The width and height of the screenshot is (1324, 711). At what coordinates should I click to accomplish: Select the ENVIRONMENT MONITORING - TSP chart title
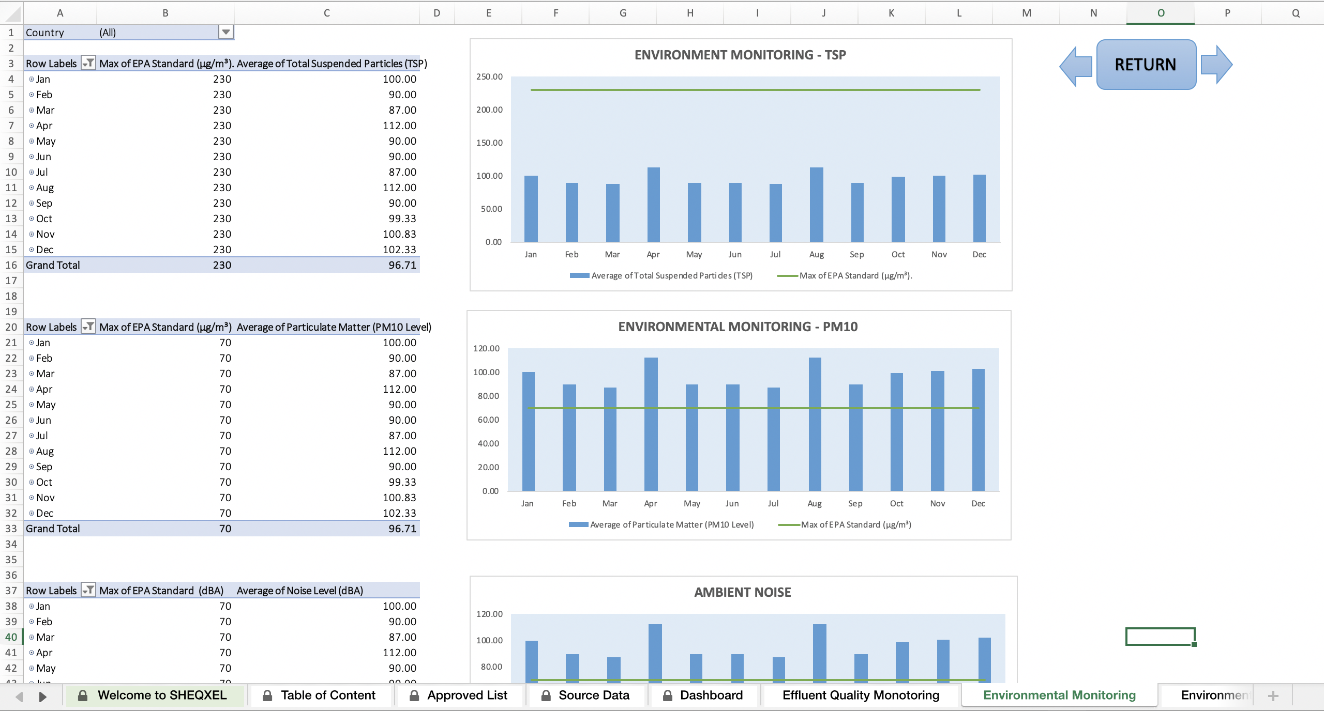740,55
